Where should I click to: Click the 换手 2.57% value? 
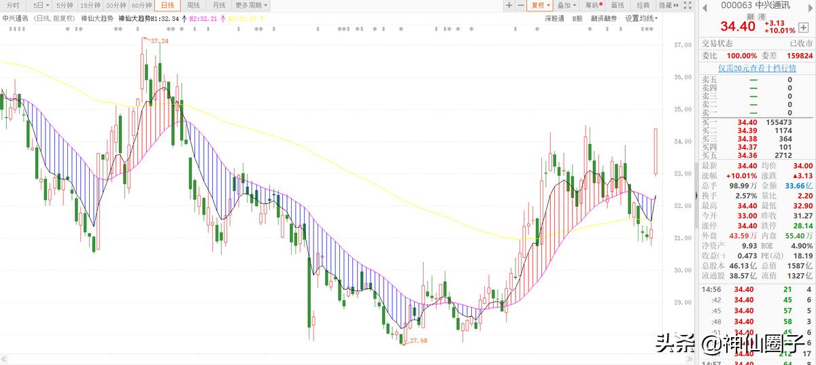[x=745, y=196]
